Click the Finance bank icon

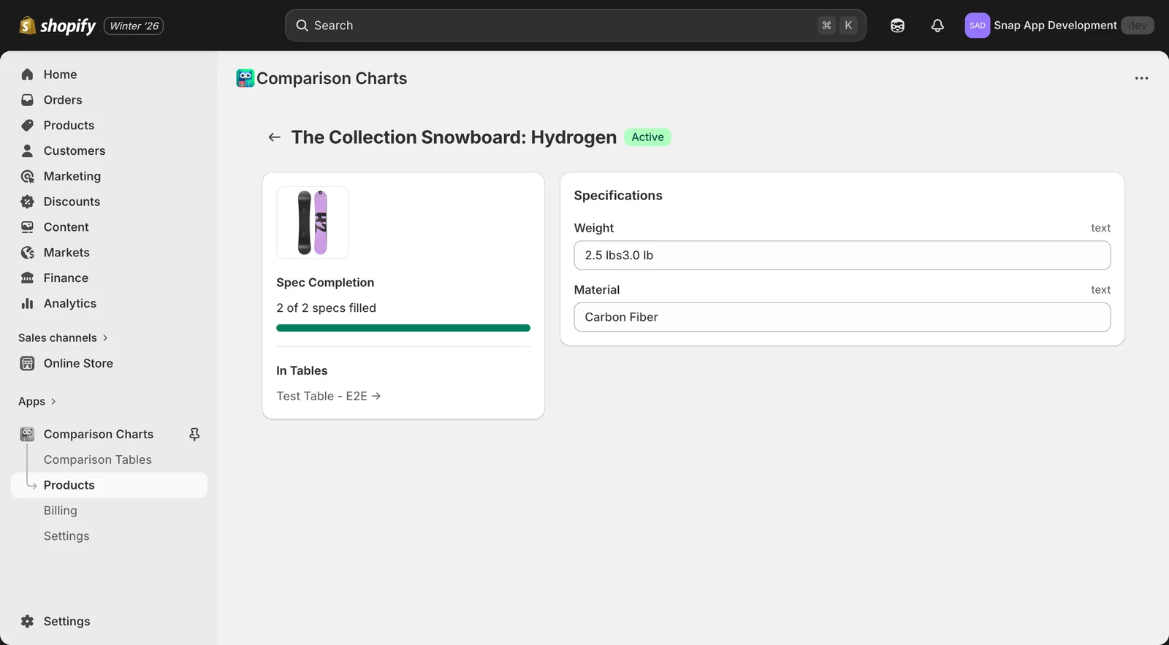tap(27, 278)
